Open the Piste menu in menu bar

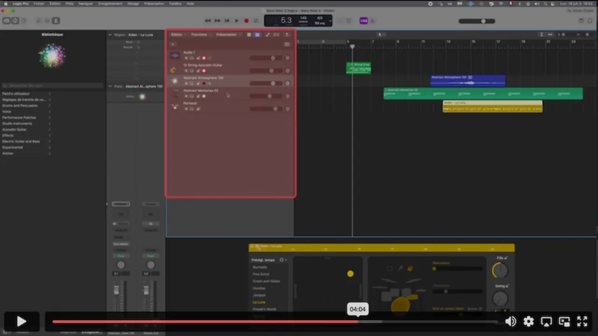tap(69, 3)
